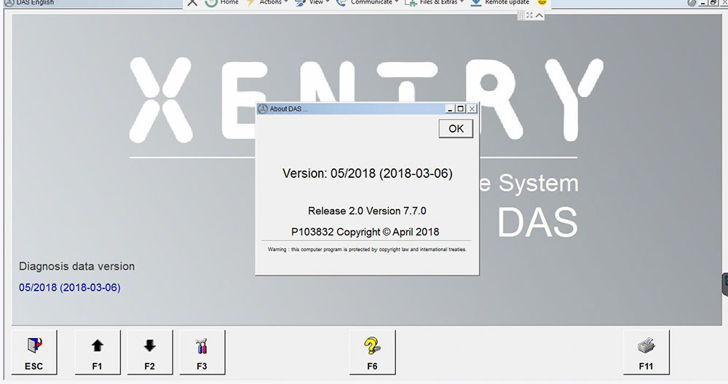The image size is (728, 384).
Task: Print using the F11 printer button
Action: 646,353
